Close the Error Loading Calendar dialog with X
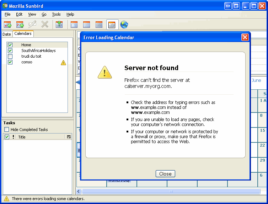 coord(245,37)
